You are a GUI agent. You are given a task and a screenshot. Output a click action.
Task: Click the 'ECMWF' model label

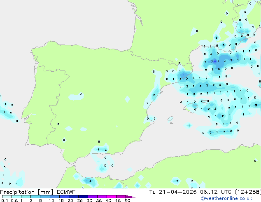tap(66, 192)
